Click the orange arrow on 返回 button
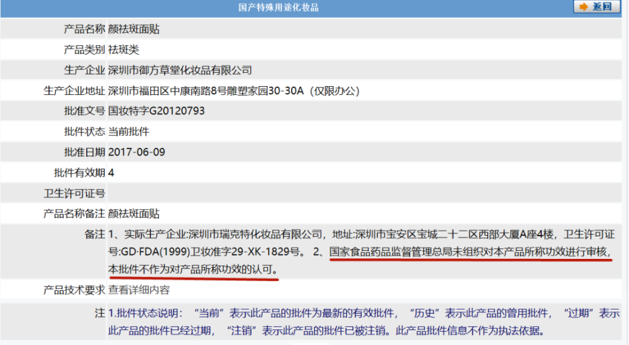This screenshot has width=629, height=345. click(x=583, y=7)
